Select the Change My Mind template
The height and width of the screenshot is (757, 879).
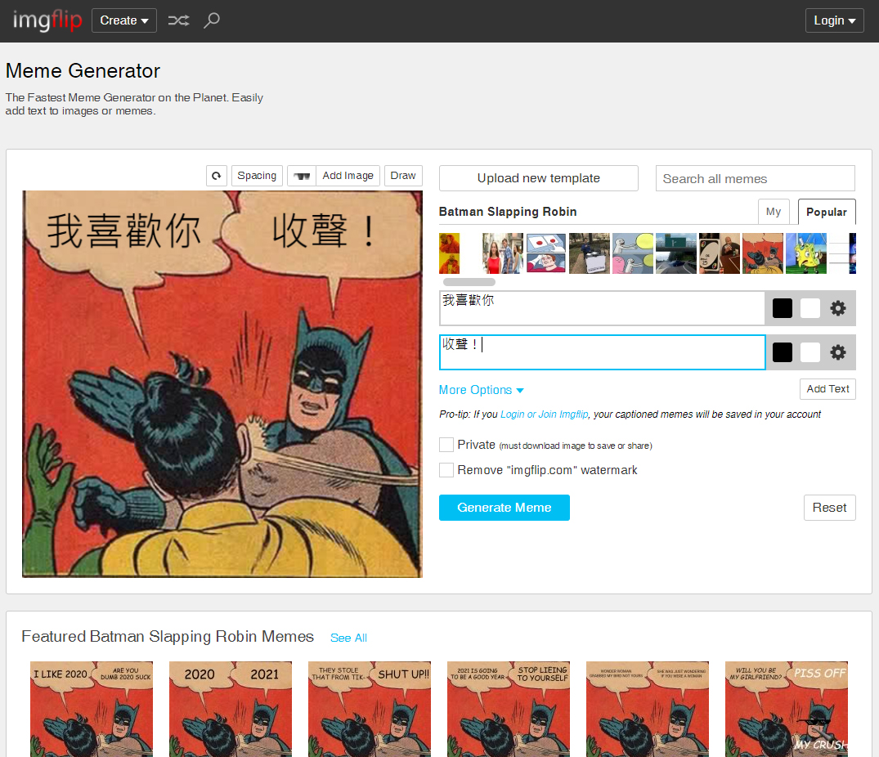(x=590, y=253)
